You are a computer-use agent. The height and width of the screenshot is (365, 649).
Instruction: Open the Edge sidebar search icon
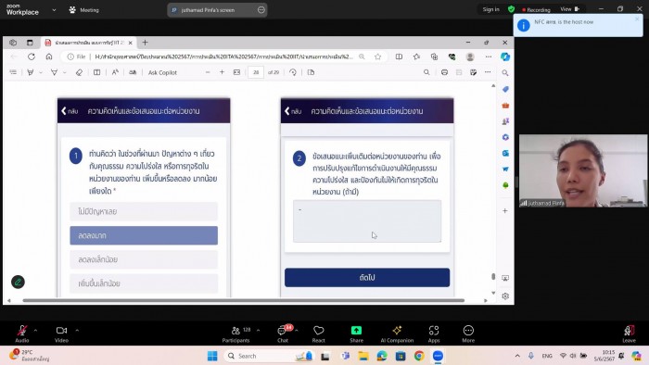click(x=505, y=73)
